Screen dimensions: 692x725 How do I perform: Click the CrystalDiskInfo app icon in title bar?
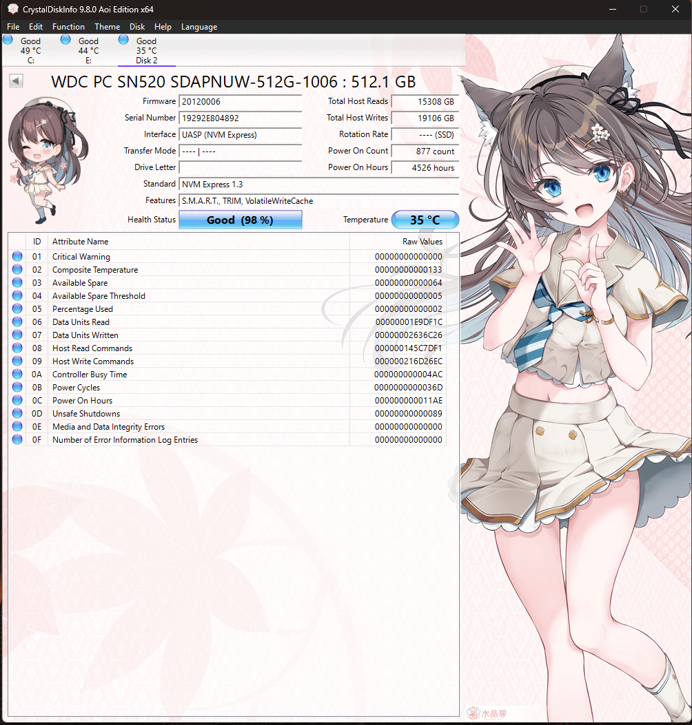(x=13, y=9)
